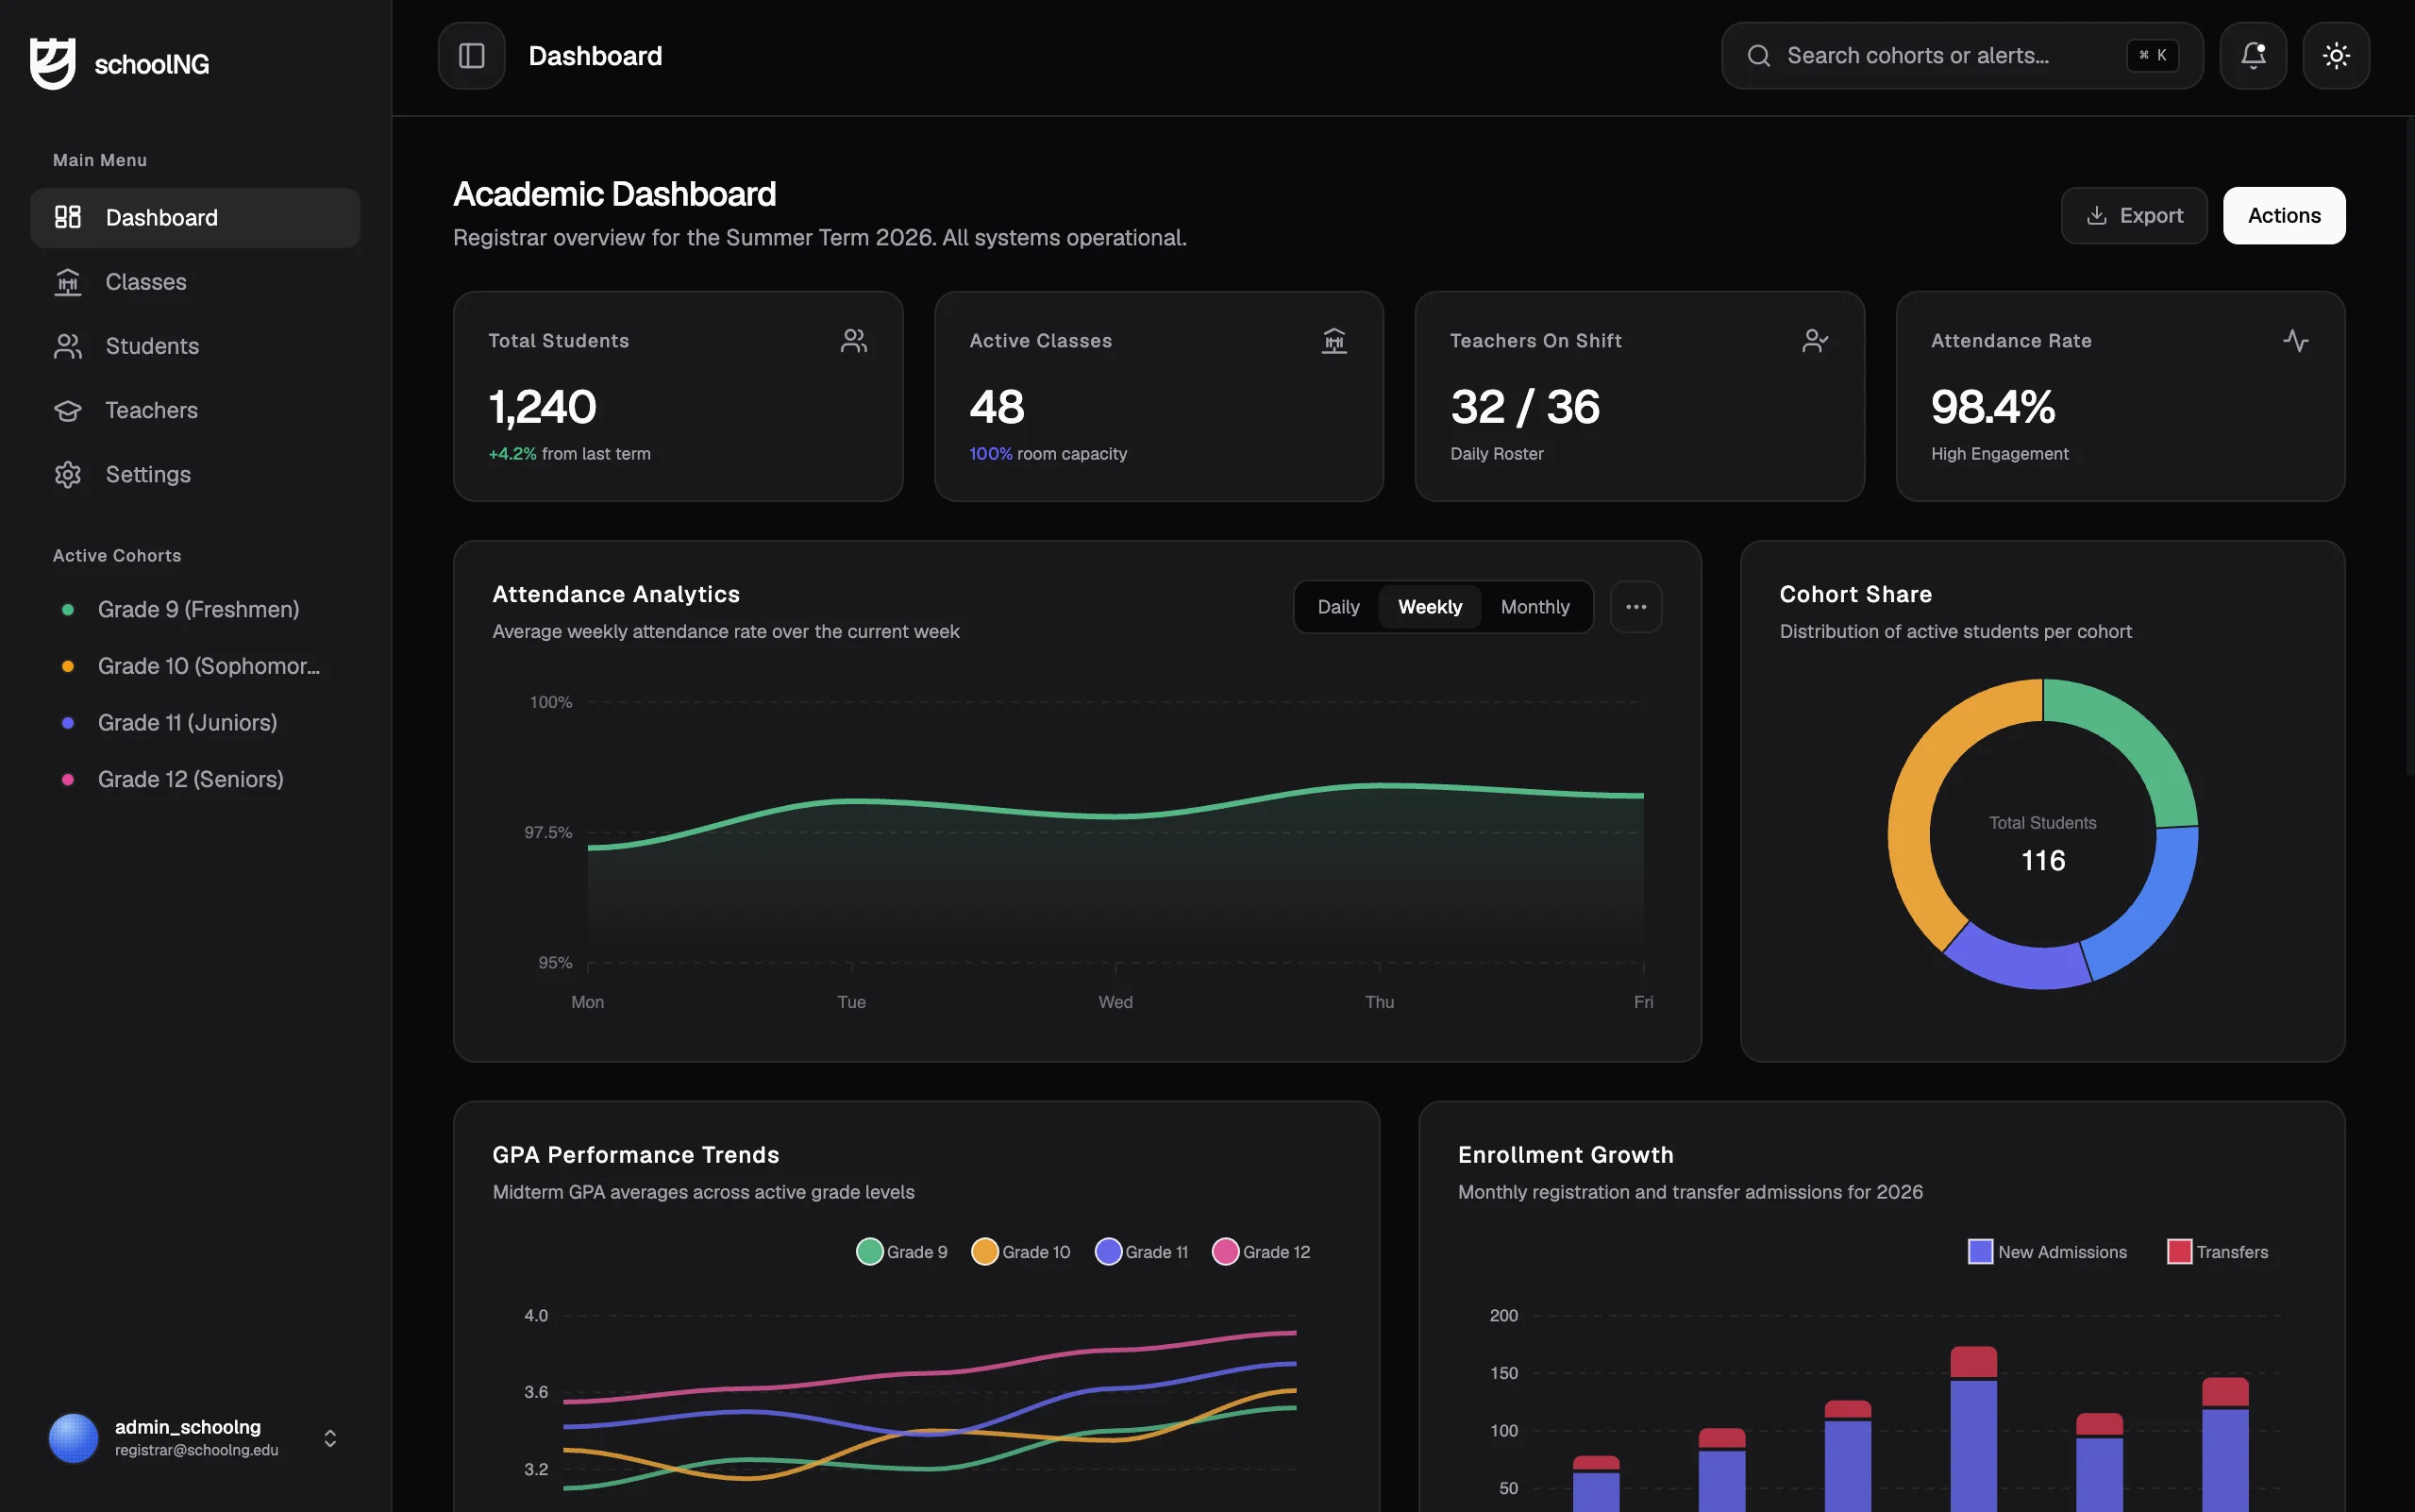
Task: Focus the Search cohorts or alerts field
Action: click(1962, 56)
